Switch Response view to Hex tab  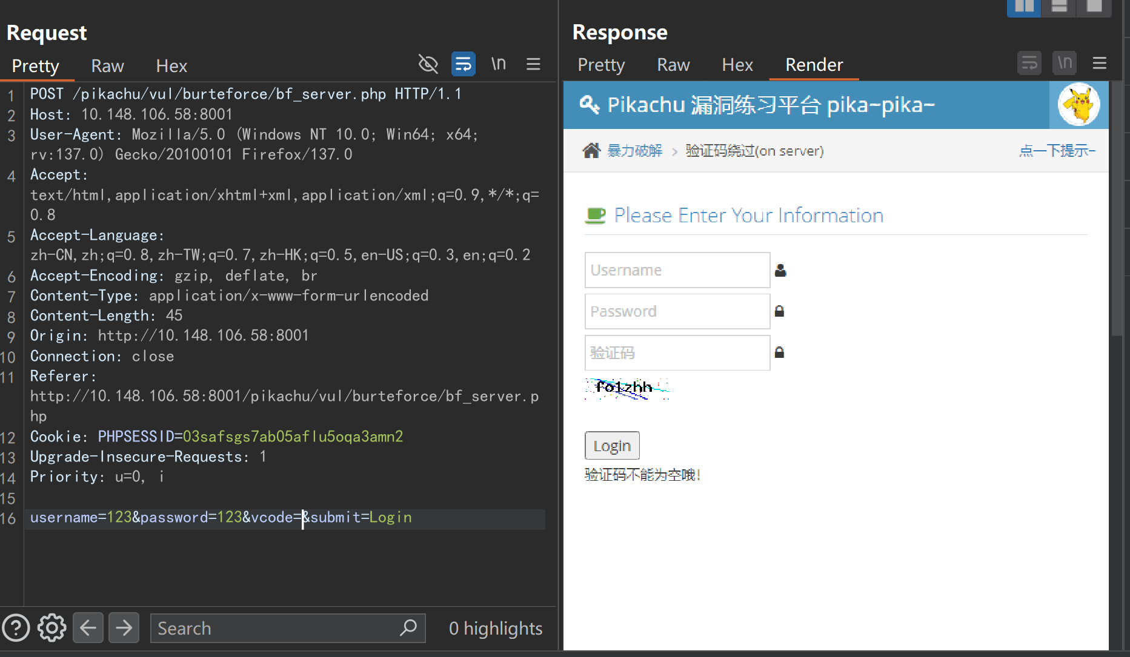coord(737,65)
